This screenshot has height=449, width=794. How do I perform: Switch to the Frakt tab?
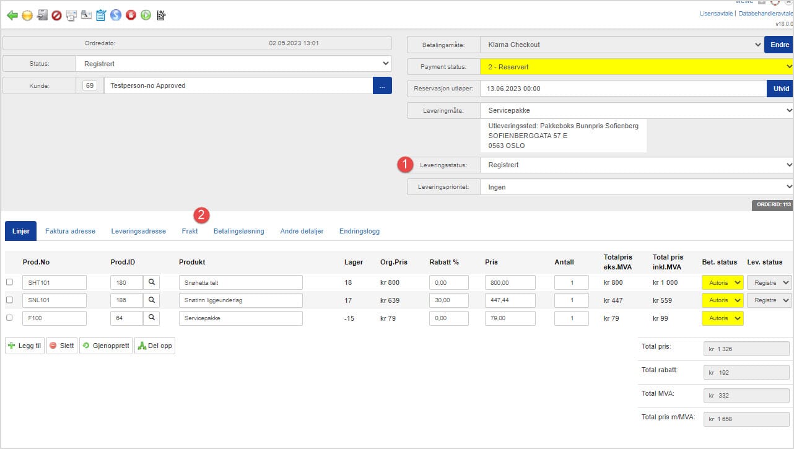190,231
